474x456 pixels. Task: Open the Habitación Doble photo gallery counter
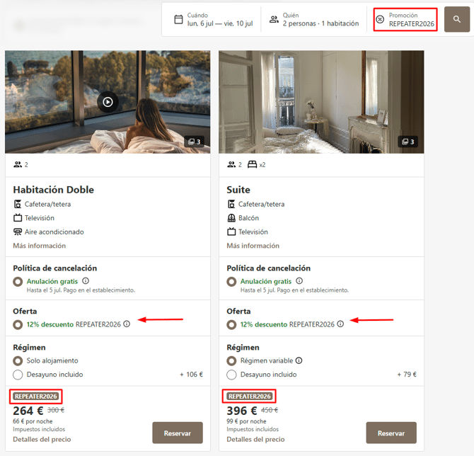point(194,142)
